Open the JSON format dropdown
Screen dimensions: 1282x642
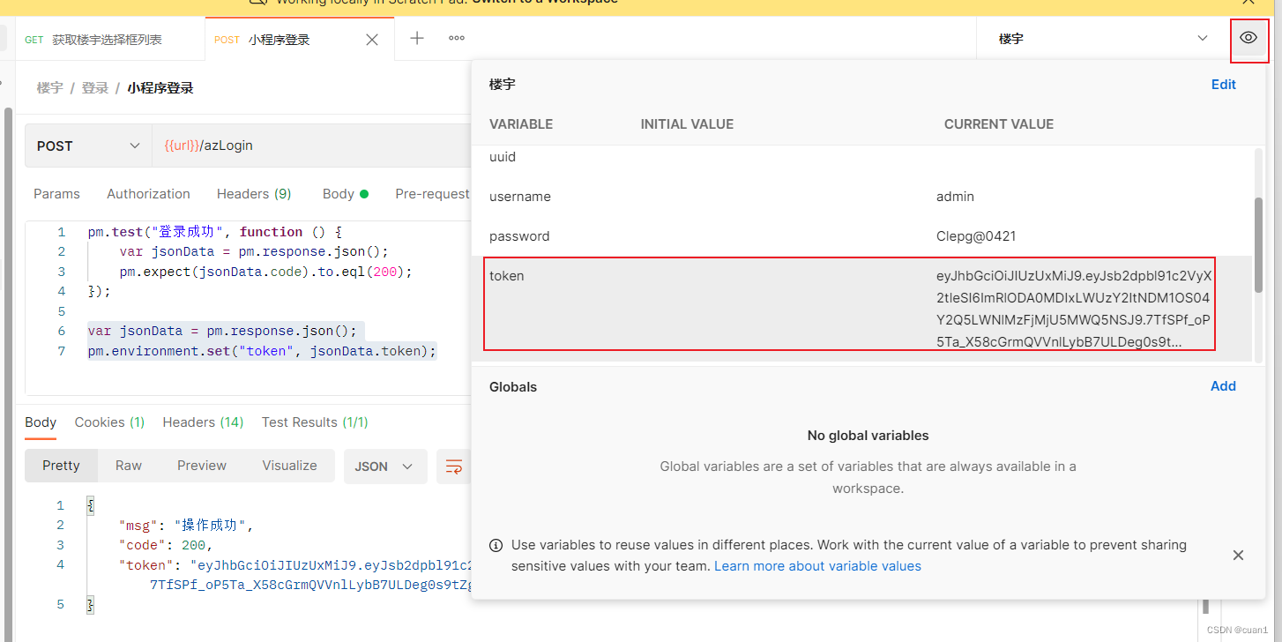click(x=385, y=467)
